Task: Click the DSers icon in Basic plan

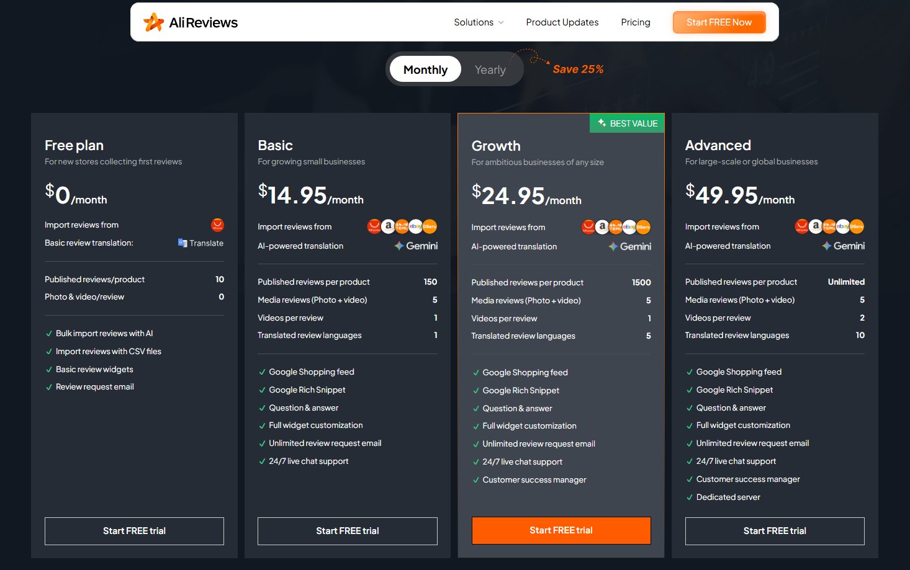Action: tap(430, 226)
